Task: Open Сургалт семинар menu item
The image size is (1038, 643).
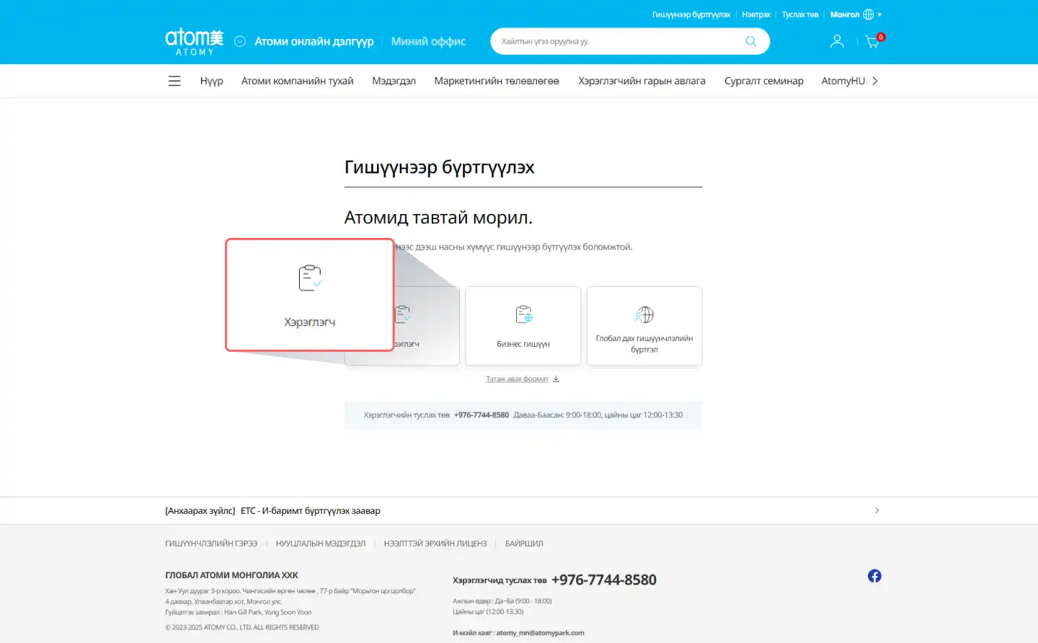Action: click(x=763, y=81)
